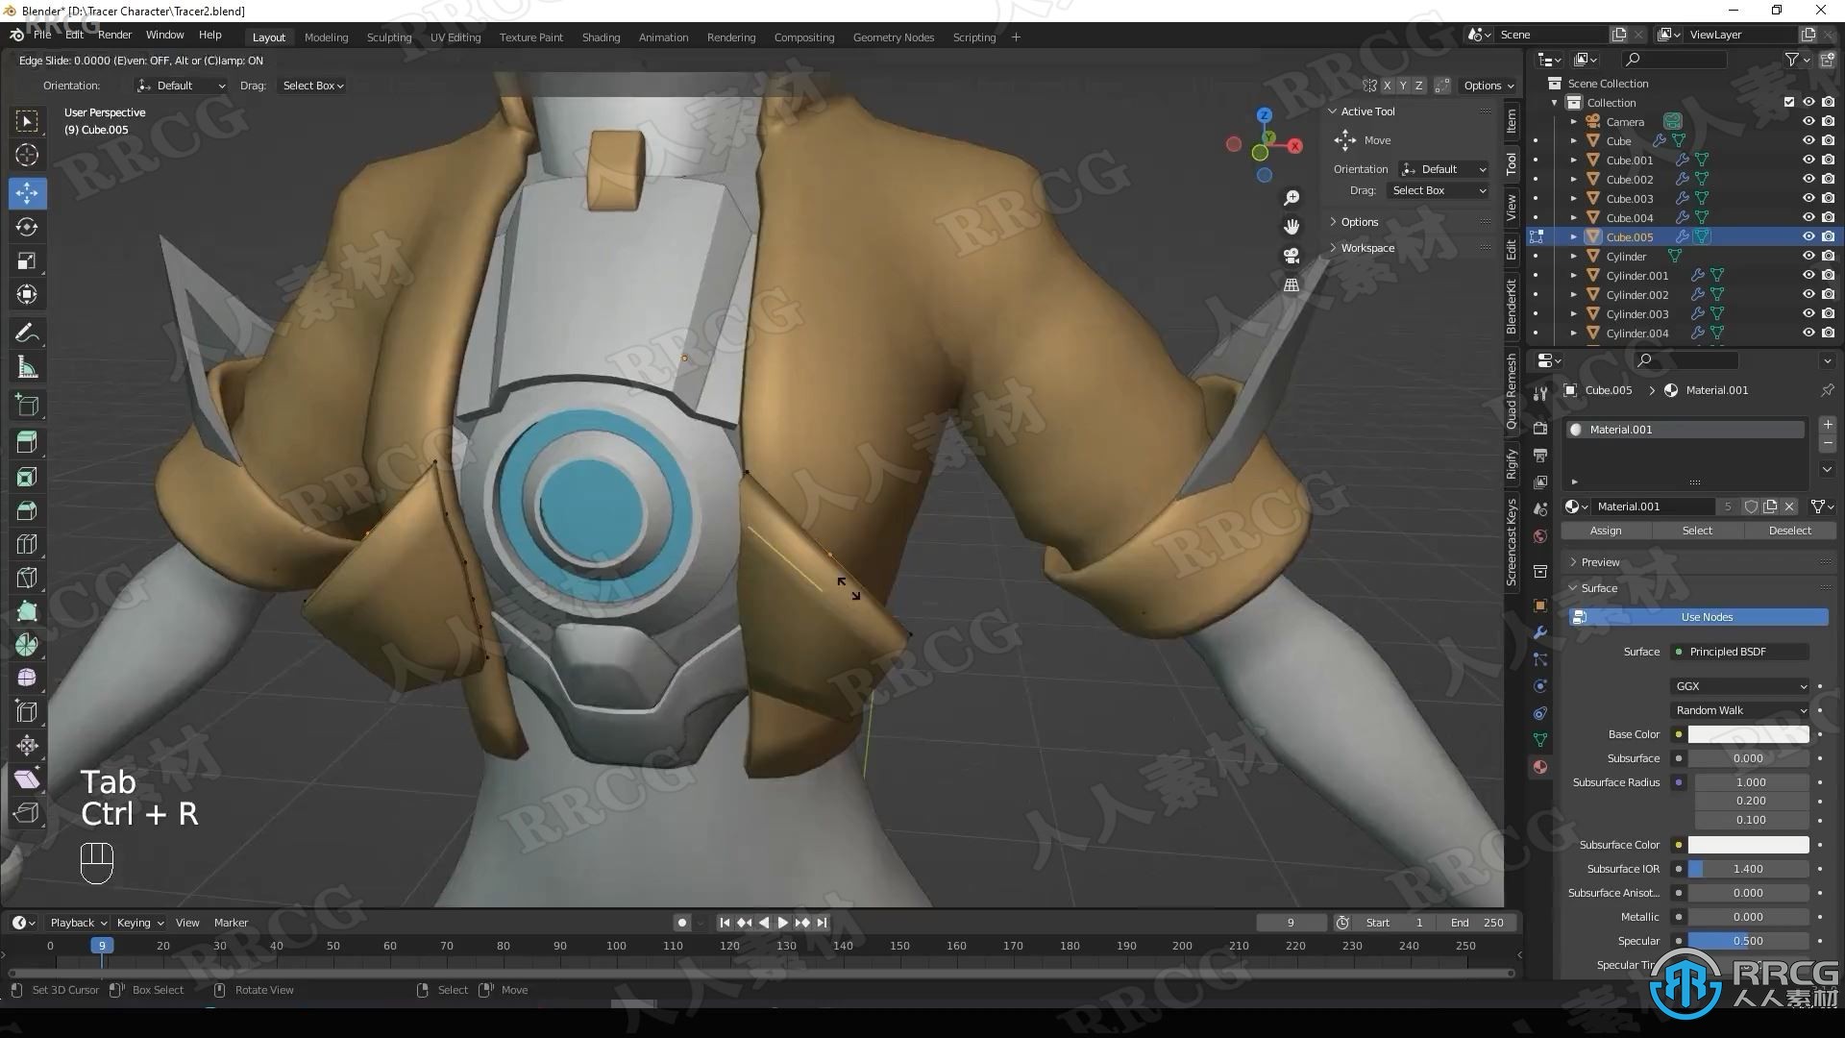Activate the Move tool in toolbar
The image size is (1845, 1038).
coord(27,193)
